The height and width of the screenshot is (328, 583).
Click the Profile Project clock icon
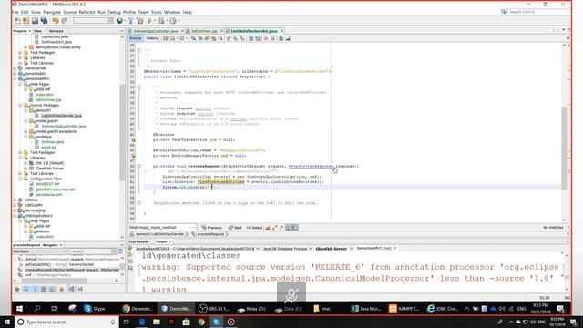point(173,21)
